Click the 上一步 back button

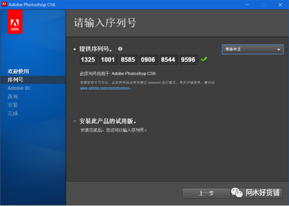[206, 193]
